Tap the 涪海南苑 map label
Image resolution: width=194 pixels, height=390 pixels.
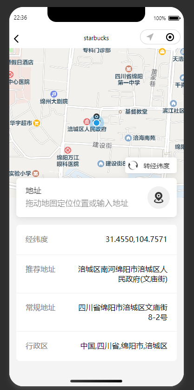point(144,138)
